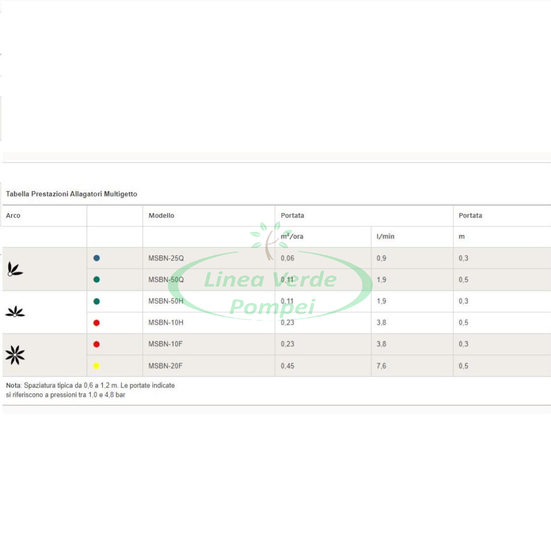The height and width of the screenshot is (551, 551).
Task: Click the Nota spacing text below table
Action: (90, 390)
